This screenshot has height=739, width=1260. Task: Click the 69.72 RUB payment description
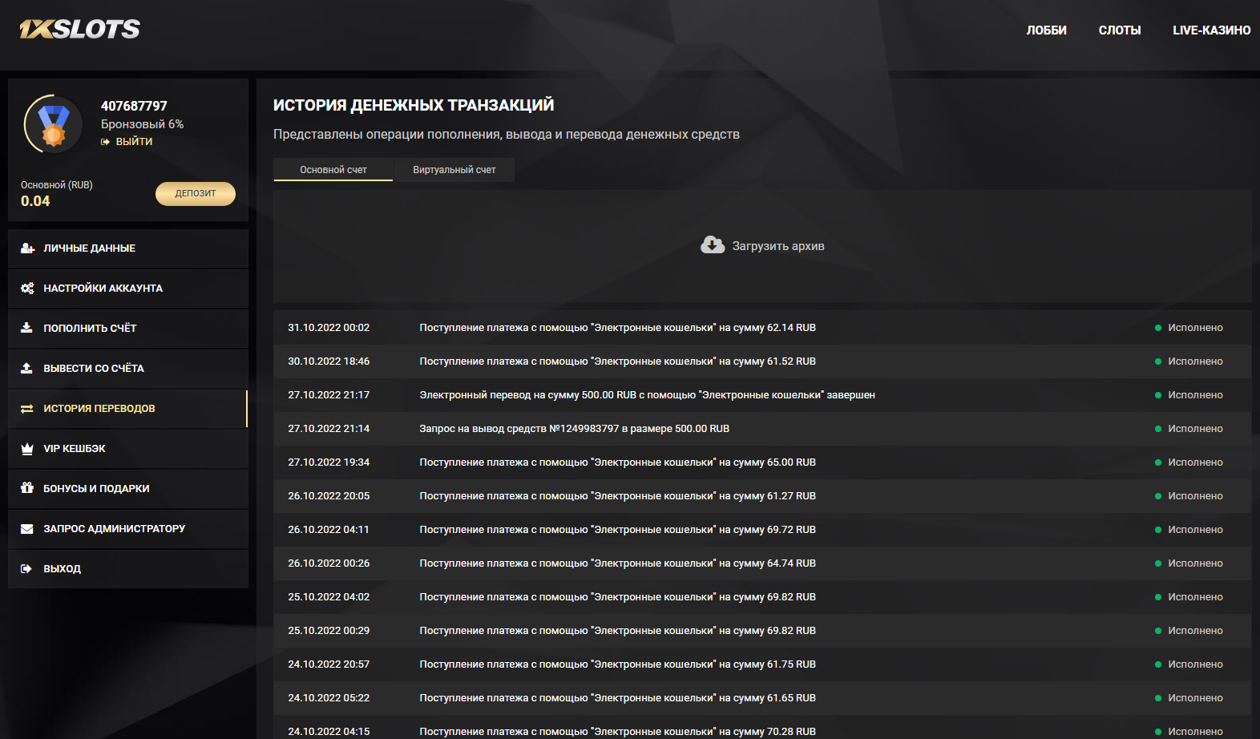pos(617,530)
